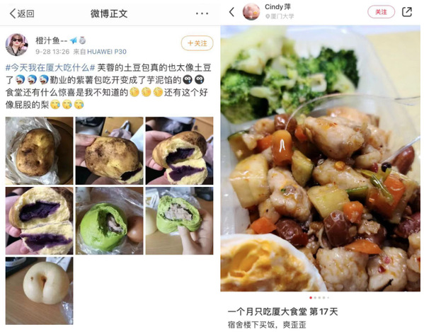Tap the verification badge next to 橙汁鱼
424x332 pixels.
pyautogui.click(x=82, y=40)
